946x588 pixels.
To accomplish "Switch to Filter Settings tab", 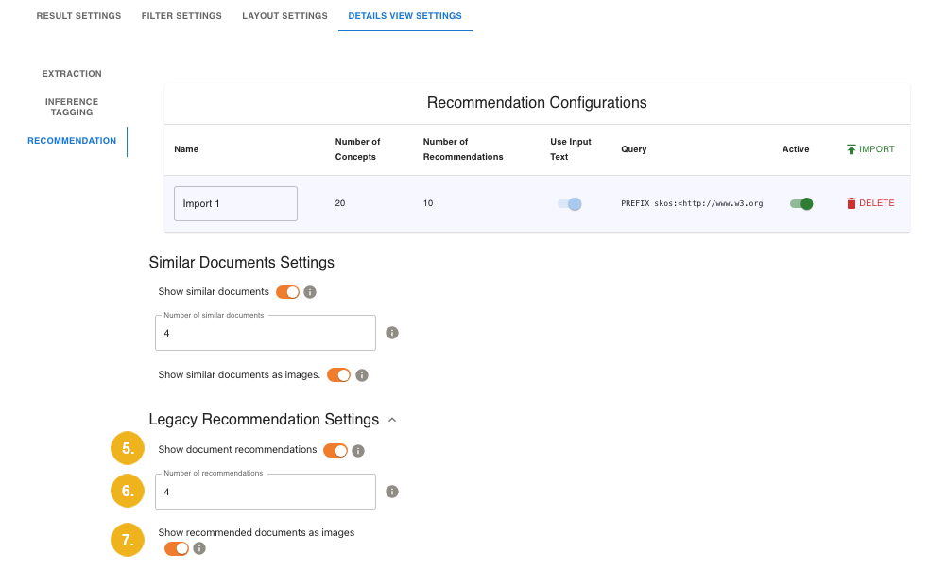I will tap(181, 16).
